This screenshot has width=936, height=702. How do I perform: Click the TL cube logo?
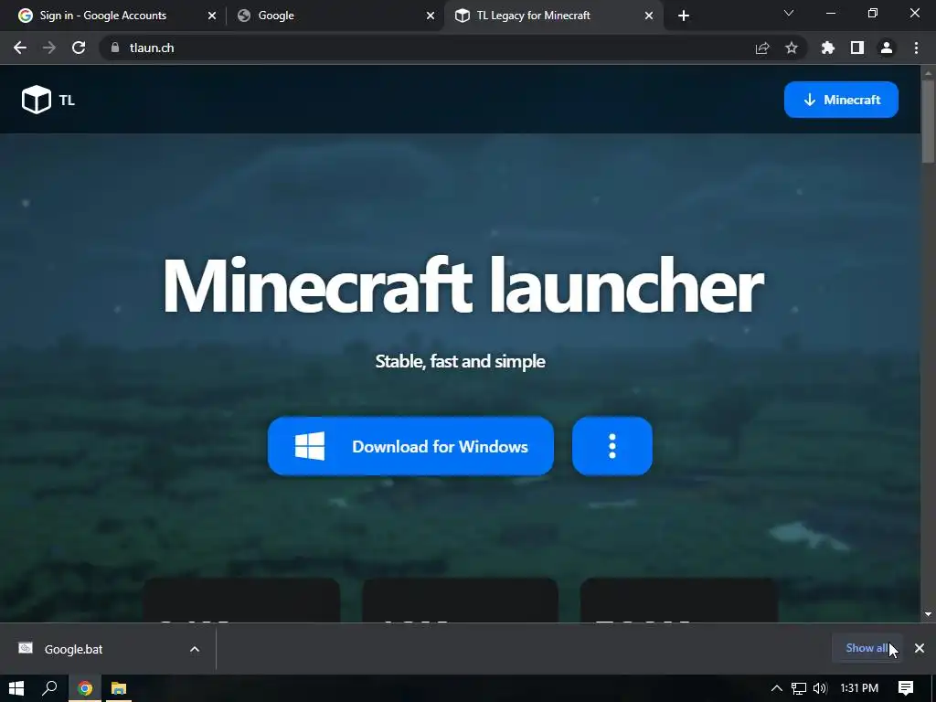(x=37, y=100)
